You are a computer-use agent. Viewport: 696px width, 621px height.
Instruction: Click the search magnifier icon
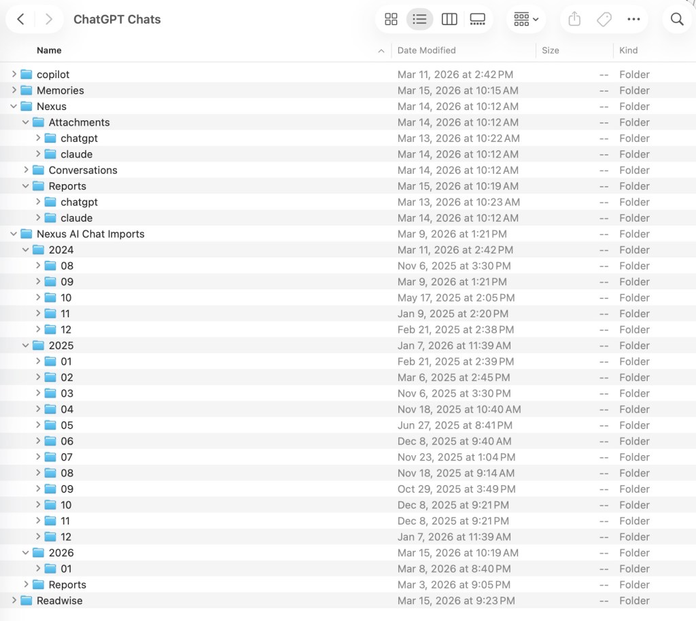pyautogui.click(x=676, y=20)
